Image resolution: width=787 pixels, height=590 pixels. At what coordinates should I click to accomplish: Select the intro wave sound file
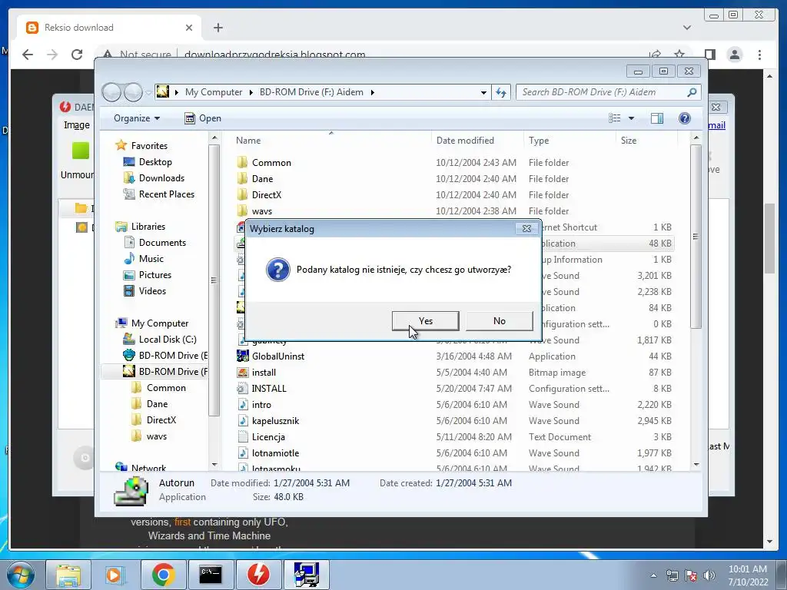(261, 404)
